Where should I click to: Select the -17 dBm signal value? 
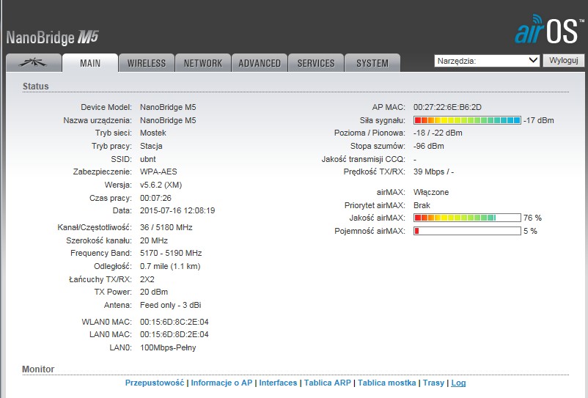[x=539, y=120]
